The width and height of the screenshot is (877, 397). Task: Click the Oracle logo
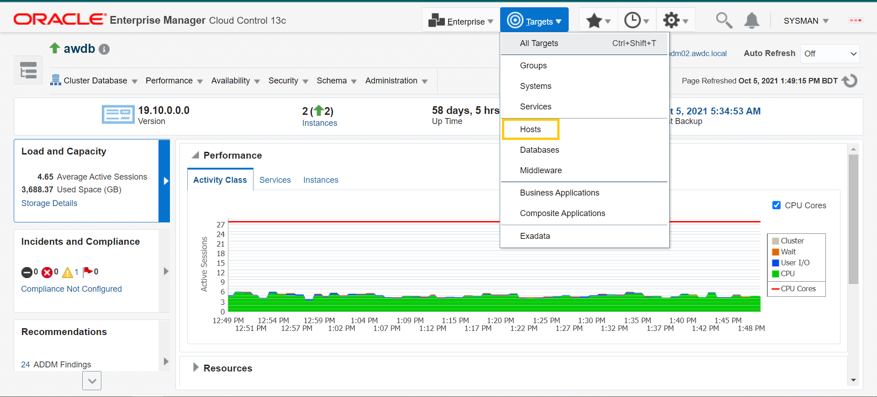(x=59, y=19)
